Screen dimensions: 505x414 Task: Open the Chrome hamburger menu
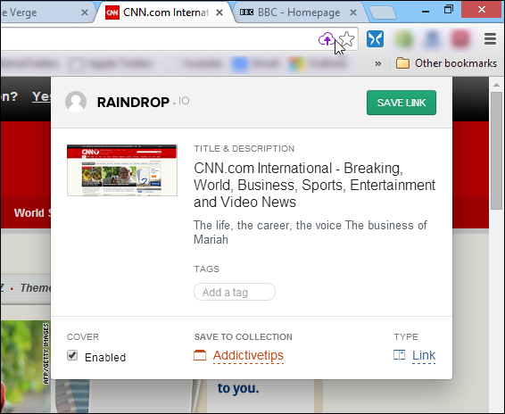(x=490, y=39)
